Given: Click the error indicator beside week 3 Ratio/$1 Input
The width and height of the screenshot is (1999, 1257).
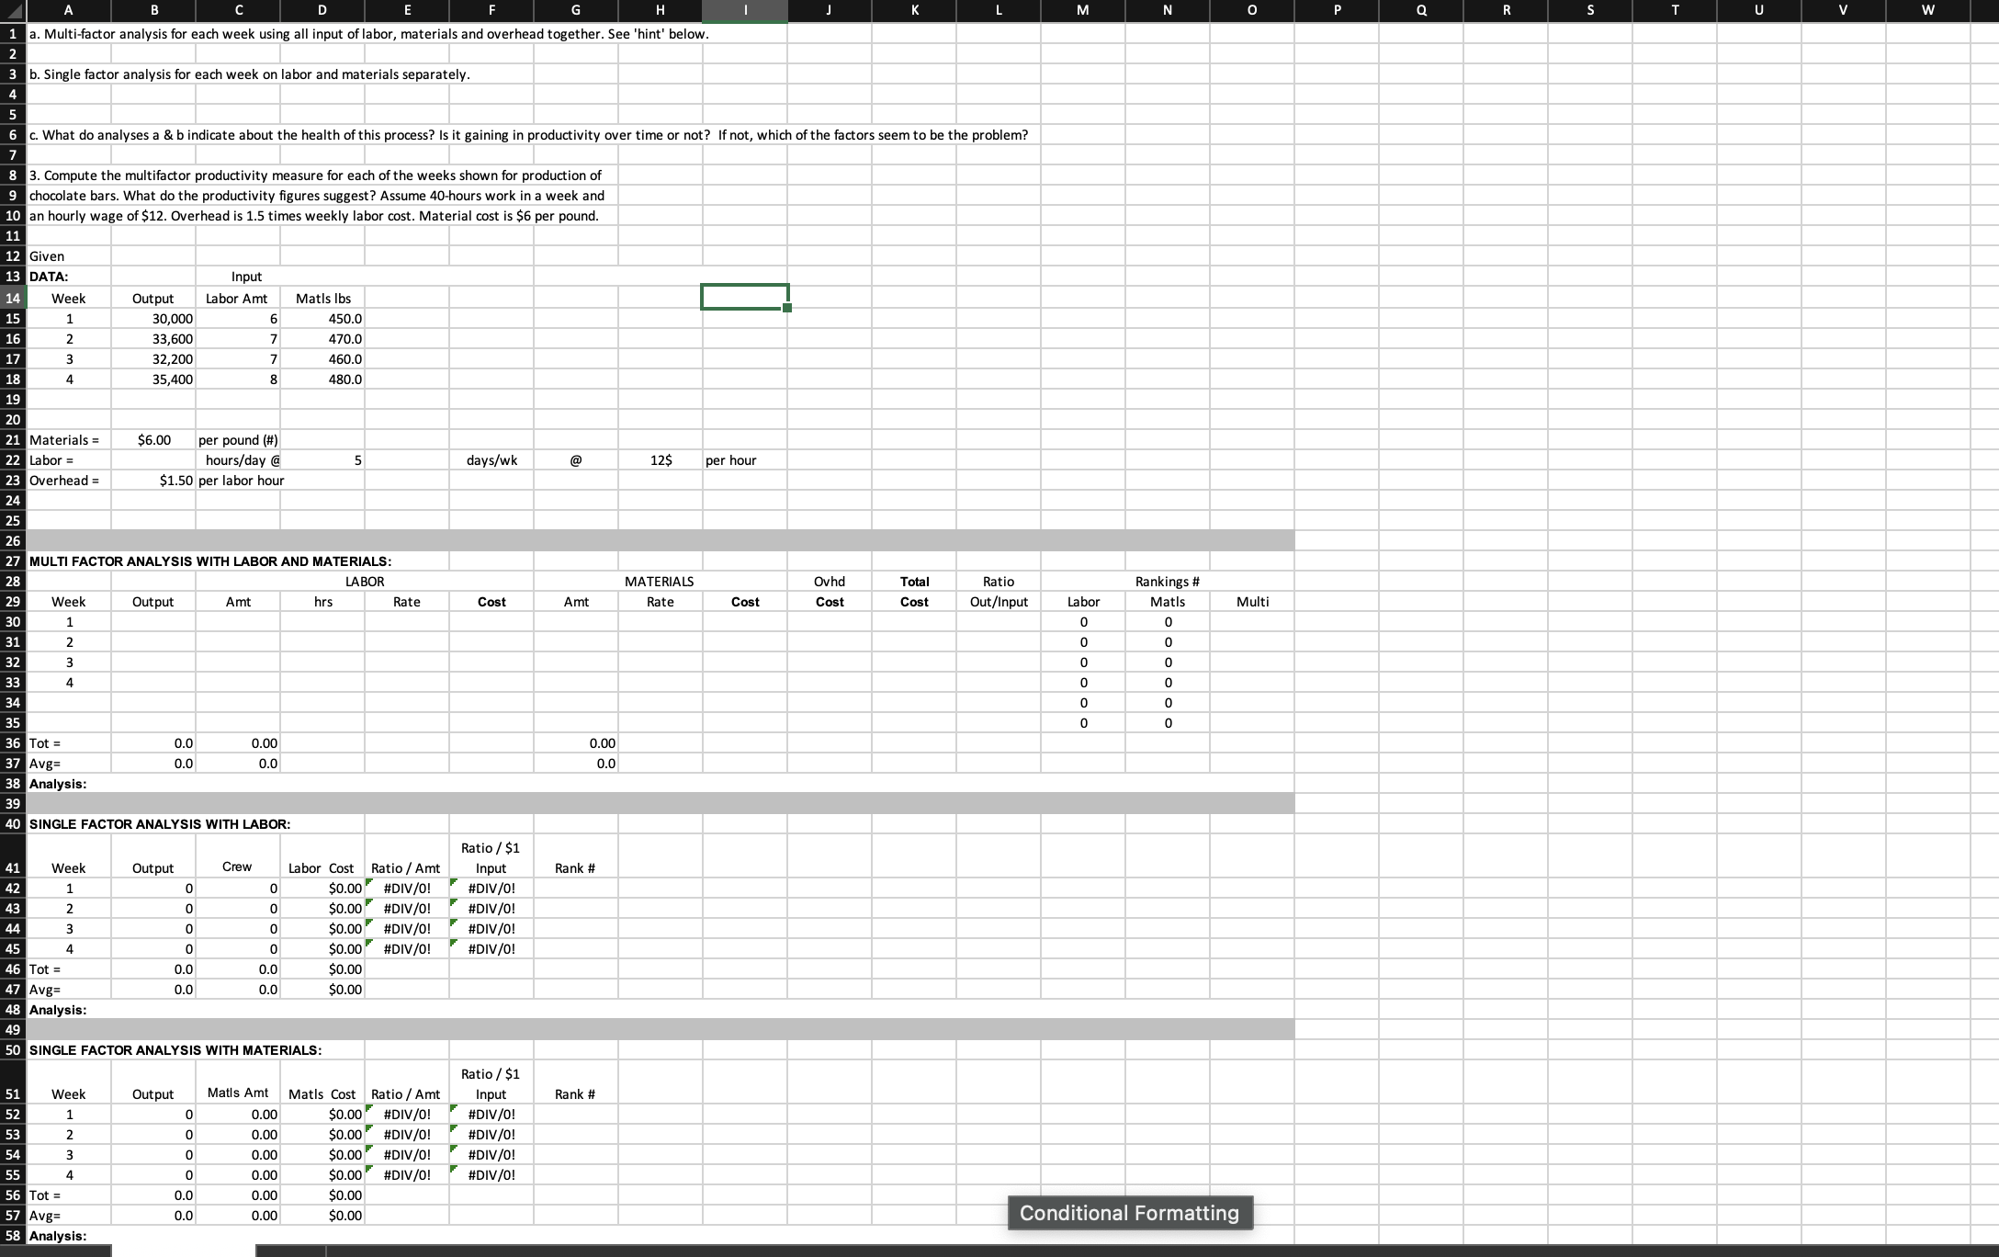Looking at the screenshot, I should (x=452, y=923).
